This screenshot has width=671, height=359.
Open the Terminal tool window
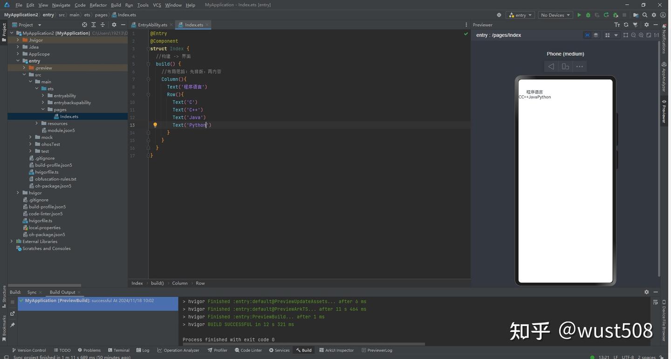pyautogui.click(x=118, y=350)
